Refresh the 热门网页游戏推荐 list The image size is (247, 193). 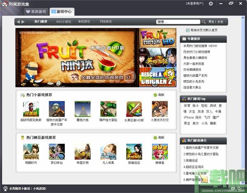159,138
